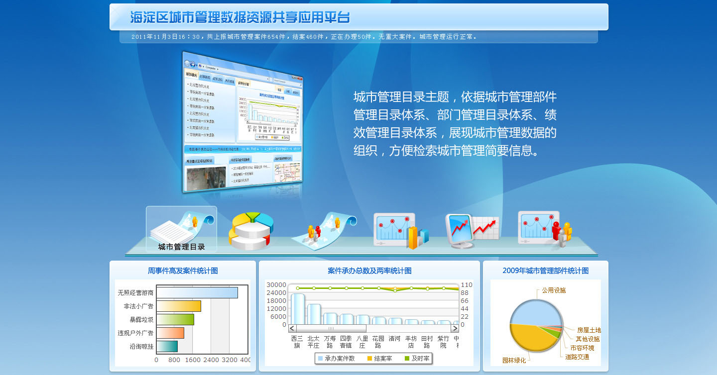Image resolution: width=717 pixels, height=375 pixels.
Task: Click the 其他设施 pie label
Action: [588, 339]
